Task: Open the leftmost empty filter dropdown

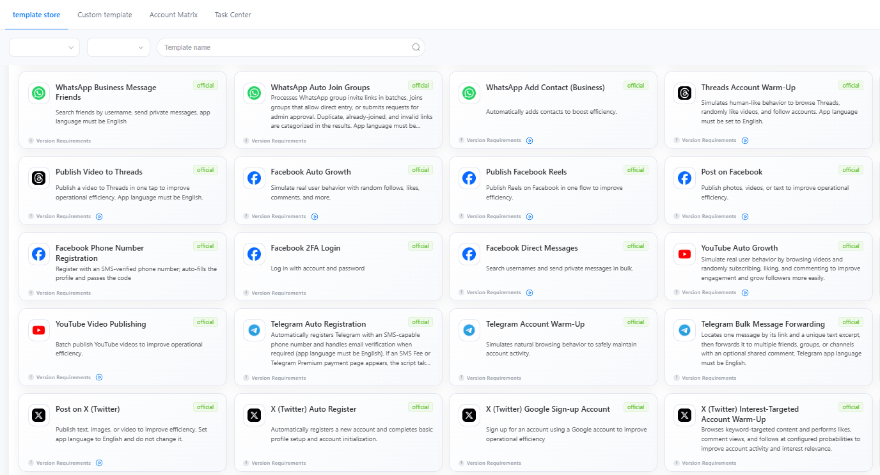Action: 44,47
